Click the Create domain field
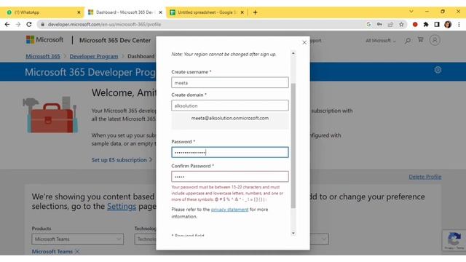This screenshot has width=466, height=262. pyautogui.click(x=230, y=106)
